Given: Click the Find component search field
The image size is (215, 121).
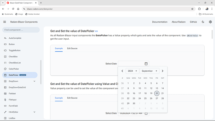Looking at the screenshot, I should pos(21,30).
